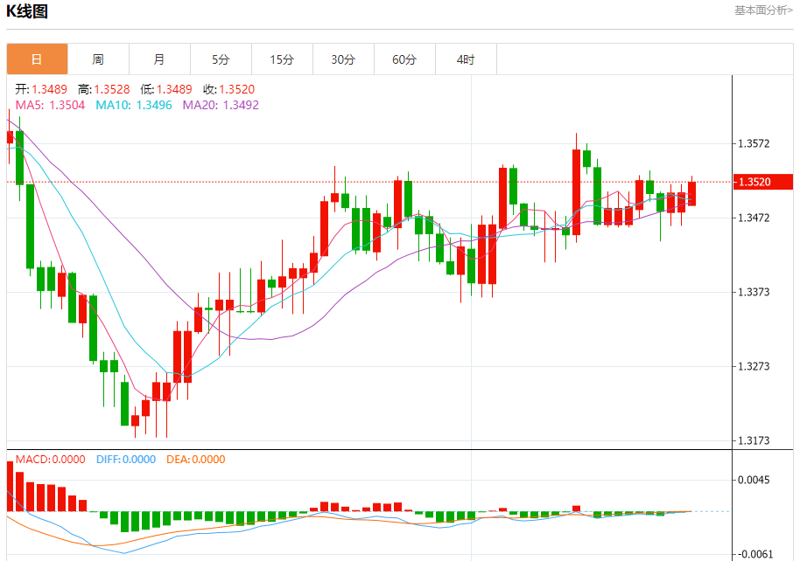Click the DEA:0.0000 label

tap(195, 459)
